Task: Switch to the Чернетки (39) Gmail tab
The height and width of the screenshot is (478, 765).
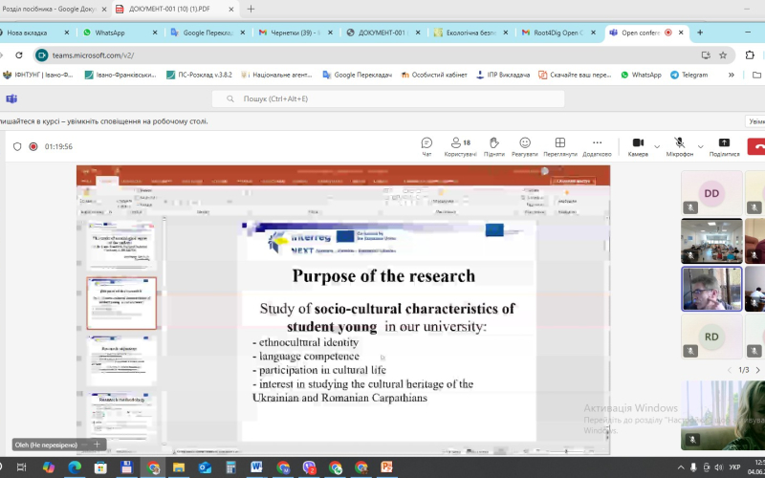Action: pos(295,33)
